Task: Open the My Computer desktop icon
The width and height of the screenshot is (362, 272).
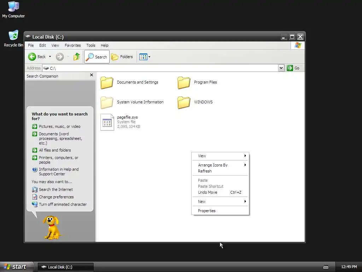Action: pos(13,10)
